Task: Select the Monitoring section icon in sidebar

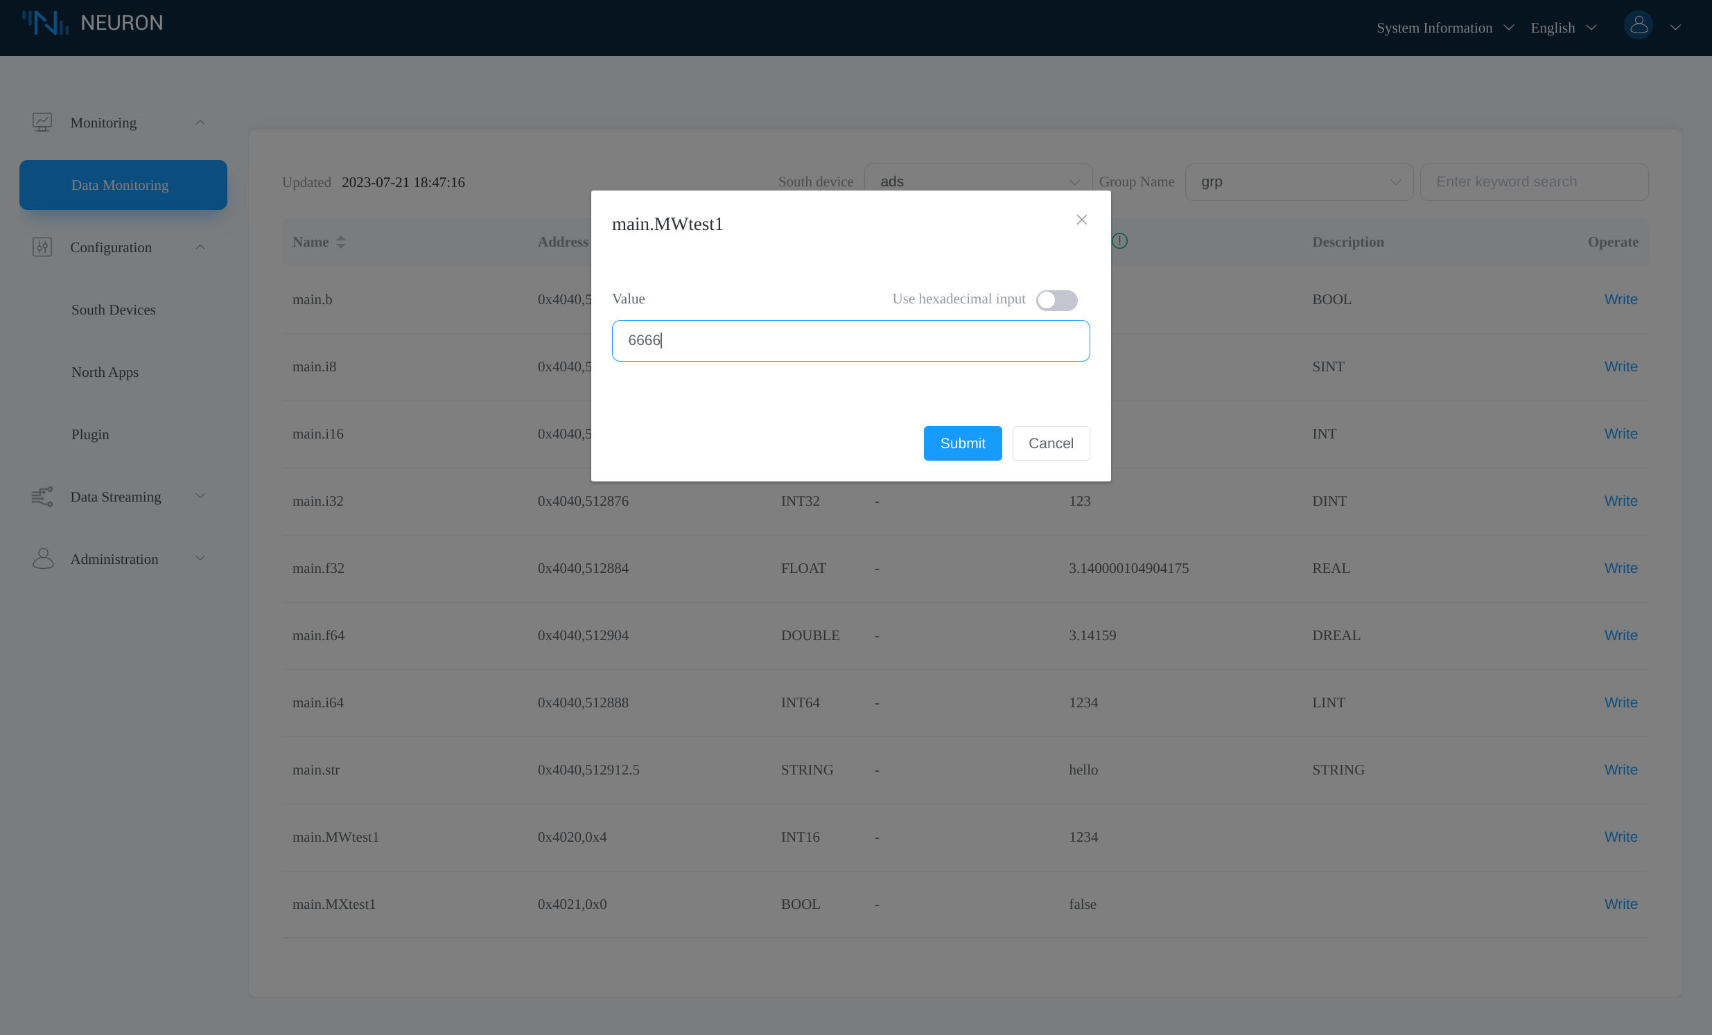Action: [x=42, y=121]
